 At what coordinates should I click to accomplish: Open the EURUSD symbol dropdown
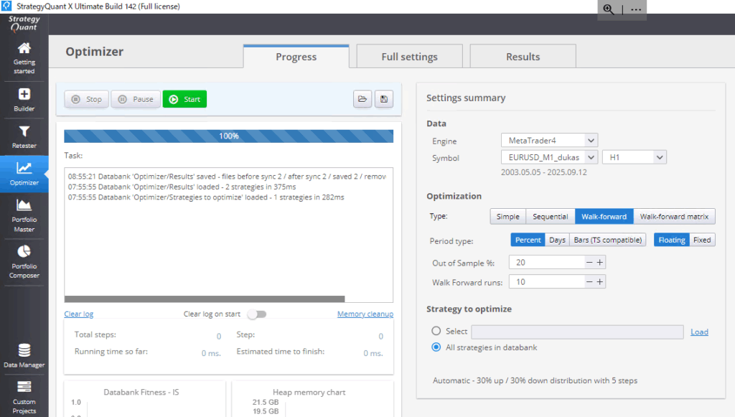(x=549, y=157)
